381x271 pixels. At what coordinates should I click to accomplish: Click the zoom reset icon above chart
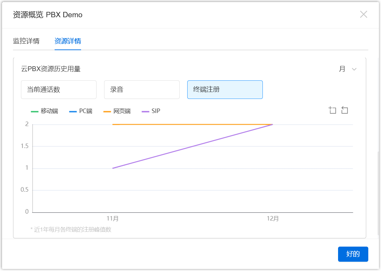pyautogui.click(x=345, y=110)
